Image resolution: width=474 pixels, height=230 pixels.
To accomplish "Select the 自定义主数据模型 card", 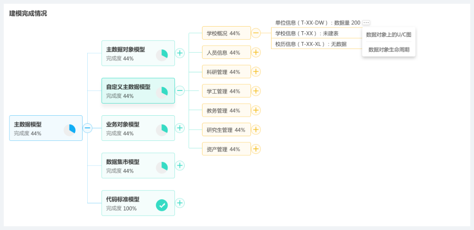I will click(x=138, y=91).
